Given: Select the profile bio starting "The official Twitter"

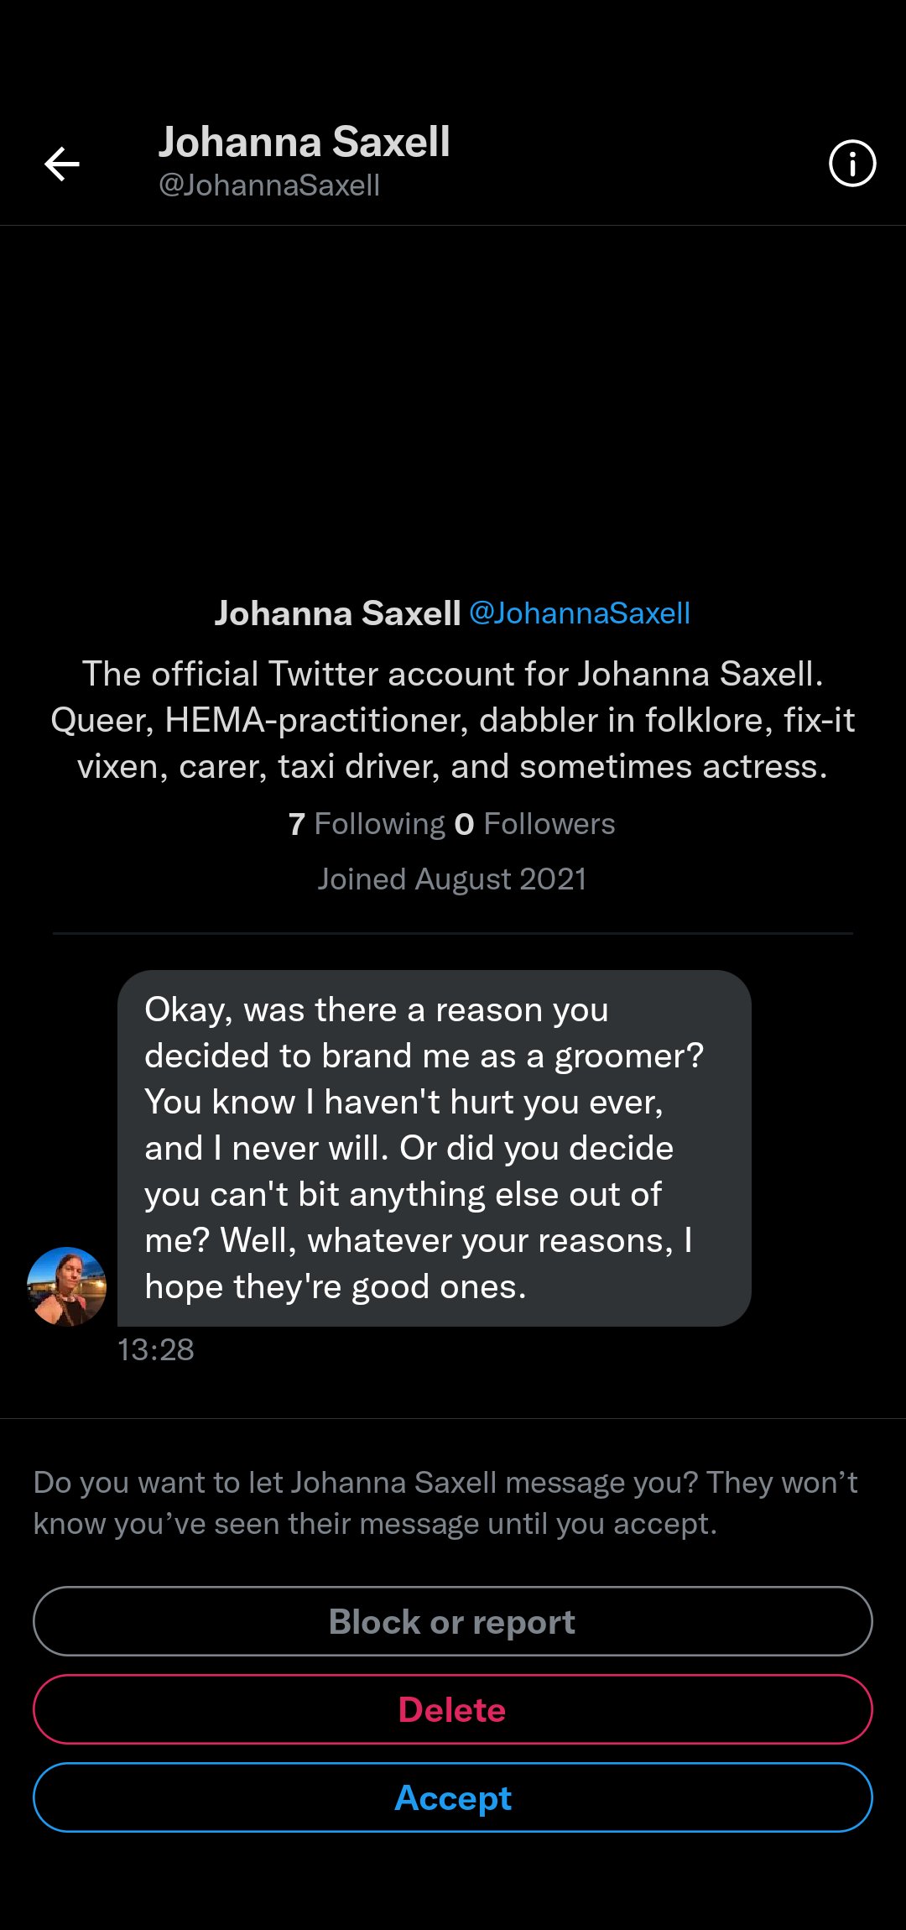Looking at the screenshot, I should pos(453,720).
